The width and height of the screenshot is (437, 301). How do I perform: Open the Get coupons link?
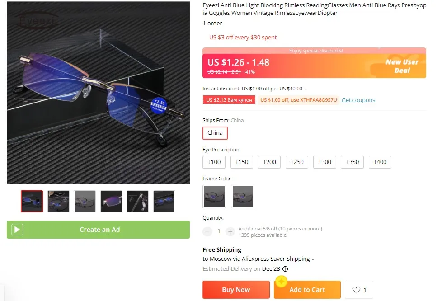(358, 100)
